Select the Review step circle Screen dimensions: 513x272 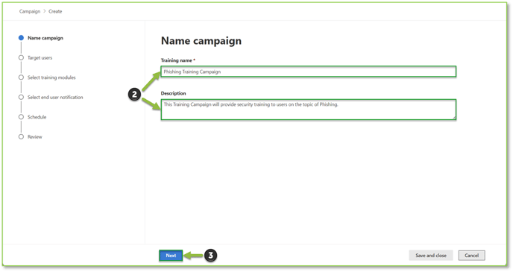pyautogui.click(x=21, y=136)
